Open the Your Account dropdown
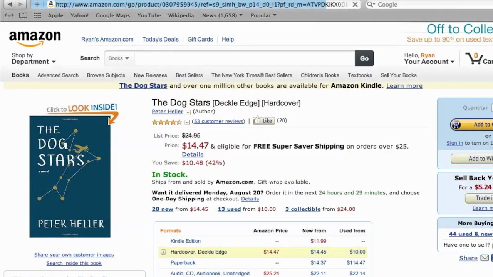 coord(429,62)
